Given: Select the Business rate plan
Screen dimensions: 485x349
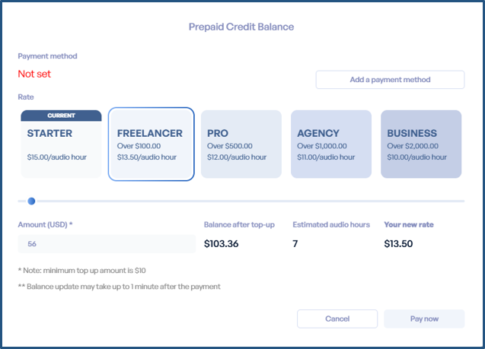Looking at the screenshot, I should click(421, 144).
